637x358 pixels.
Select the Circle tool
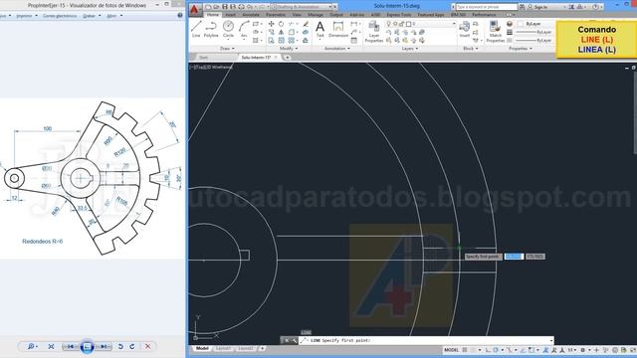[228, 29]
